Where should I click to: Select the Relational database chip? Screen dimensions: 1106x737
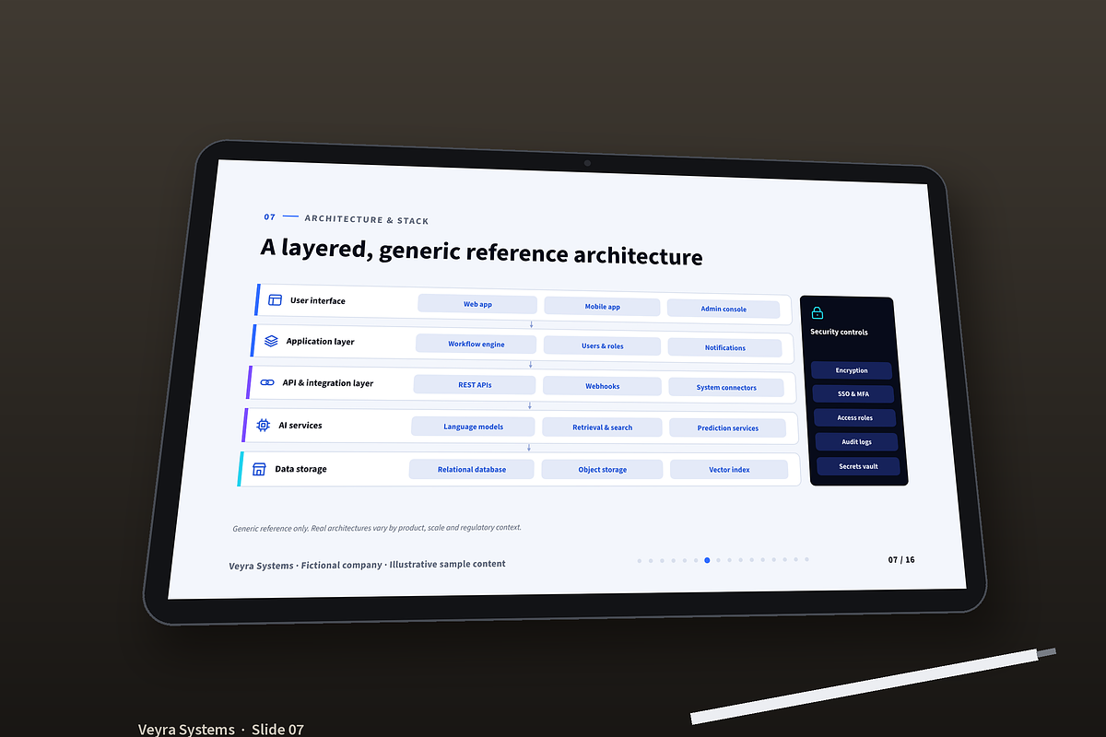(471, 469)
